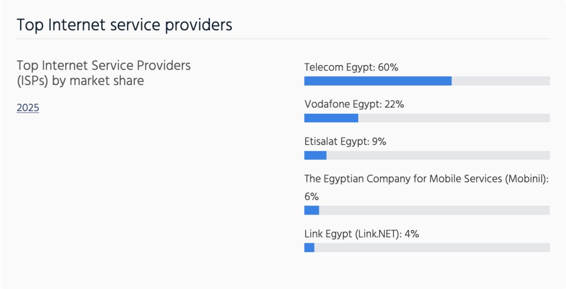Click the gray unfilled part of the Mobinil bar
Screen dimensions: 566x289
[x=434, y=210]
